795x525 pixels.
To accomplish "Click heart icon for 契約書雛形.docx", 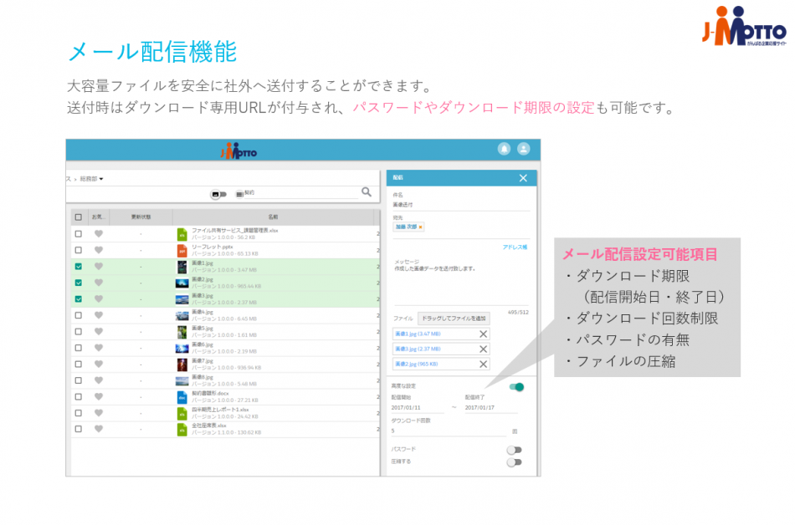I will [x=99, y=396].
